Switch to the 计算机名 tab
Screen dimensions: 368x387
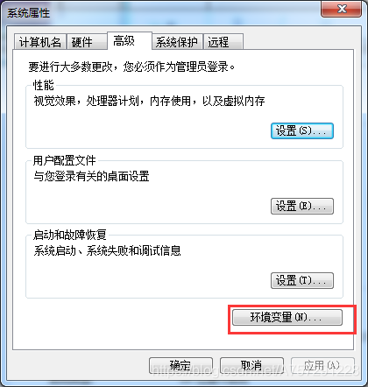tap(40, 42)
